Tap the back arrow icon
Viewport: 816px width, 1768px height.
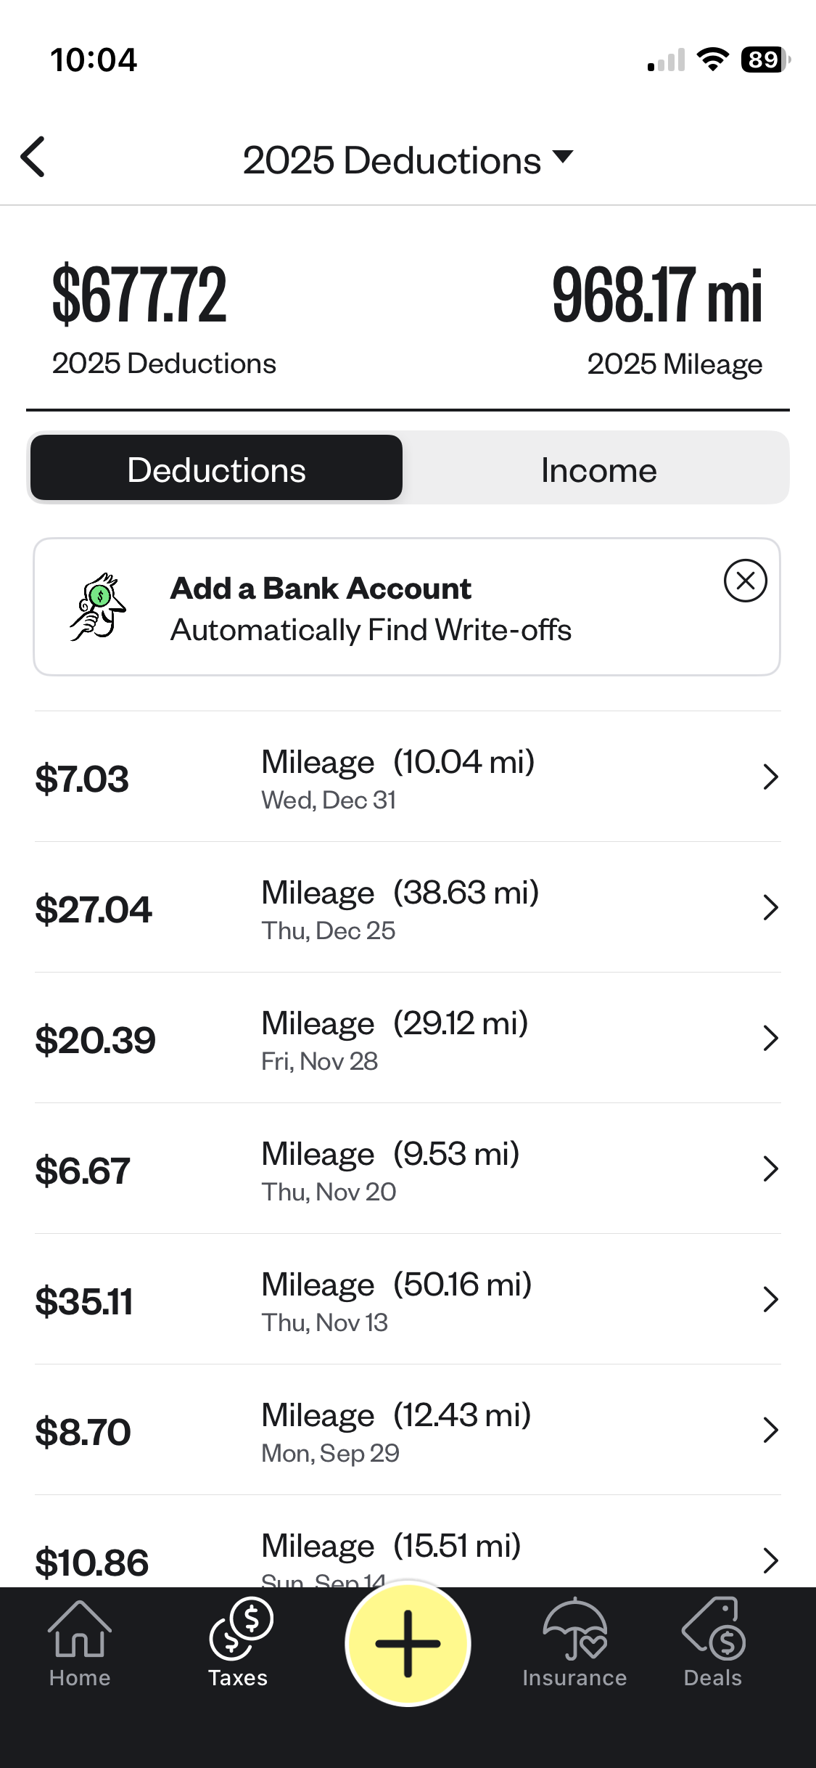pos(33,157)
